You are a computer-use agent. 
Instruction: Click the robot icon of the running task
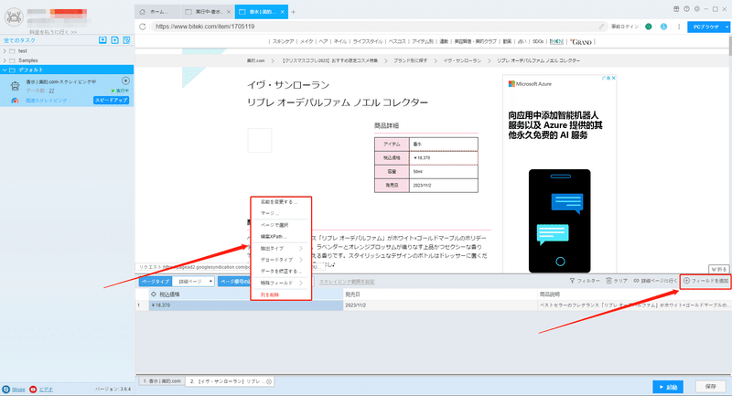[x=15, y=86]
